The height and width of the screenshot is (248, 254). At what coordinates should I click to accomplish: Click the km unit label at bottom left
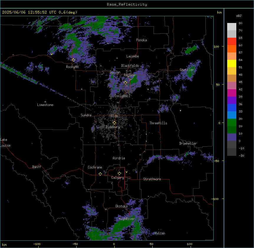(4, 244)
